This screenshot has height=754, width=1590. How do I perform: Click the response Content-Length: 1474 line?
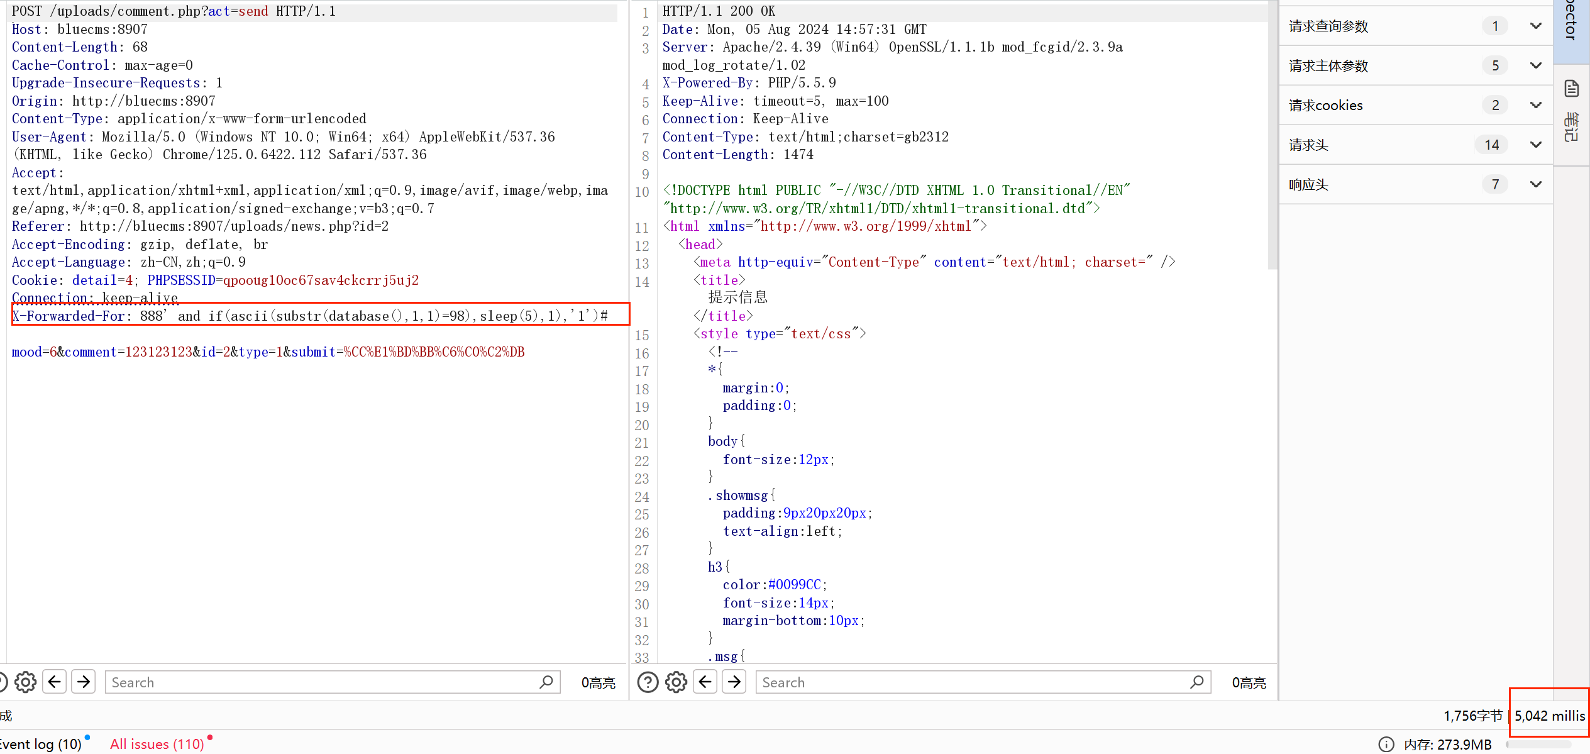coord(737,154)
